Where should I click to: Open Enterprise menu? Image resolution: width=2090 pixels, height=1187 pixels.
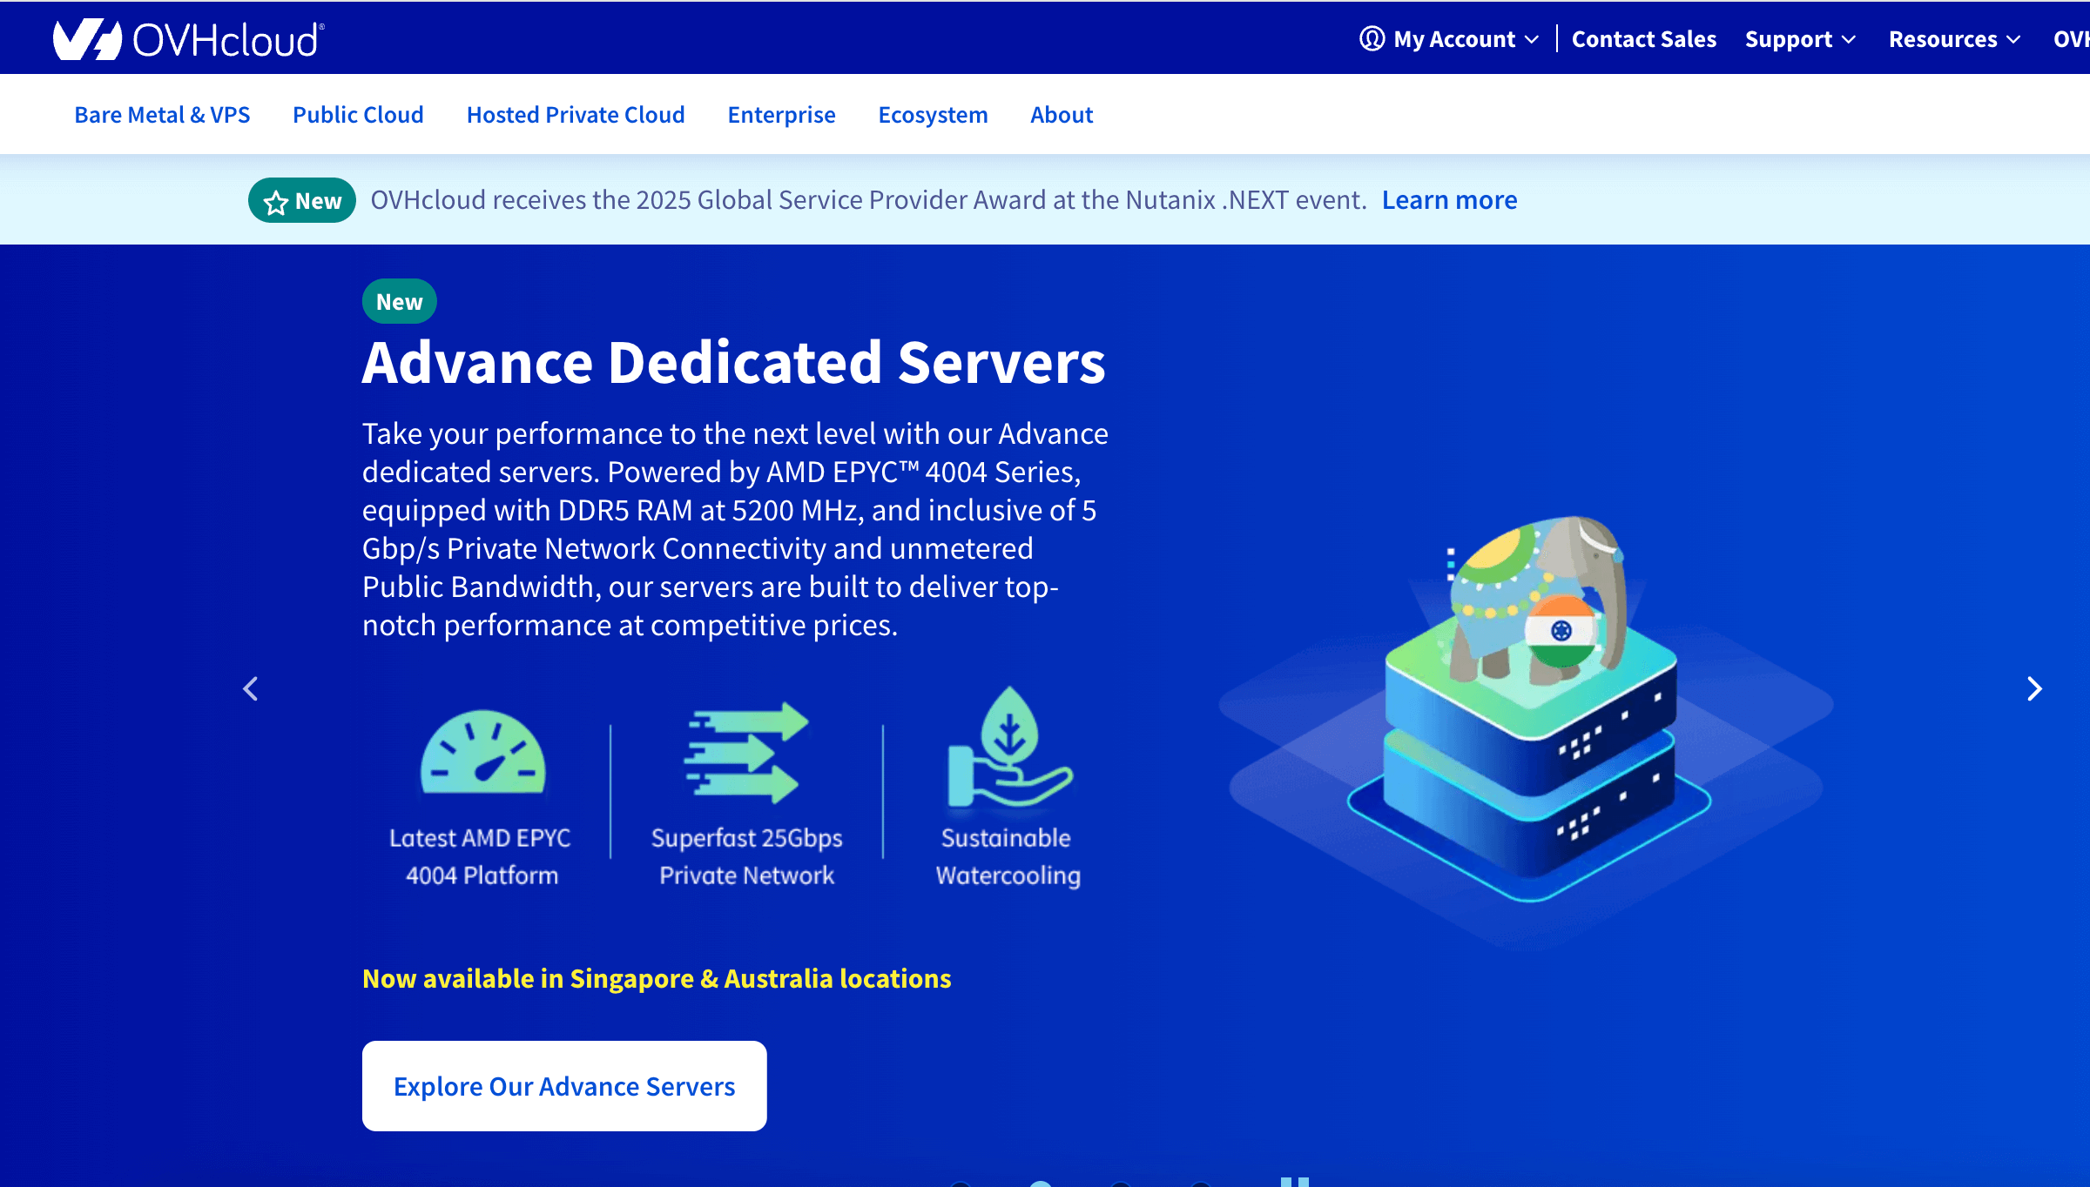781,115
